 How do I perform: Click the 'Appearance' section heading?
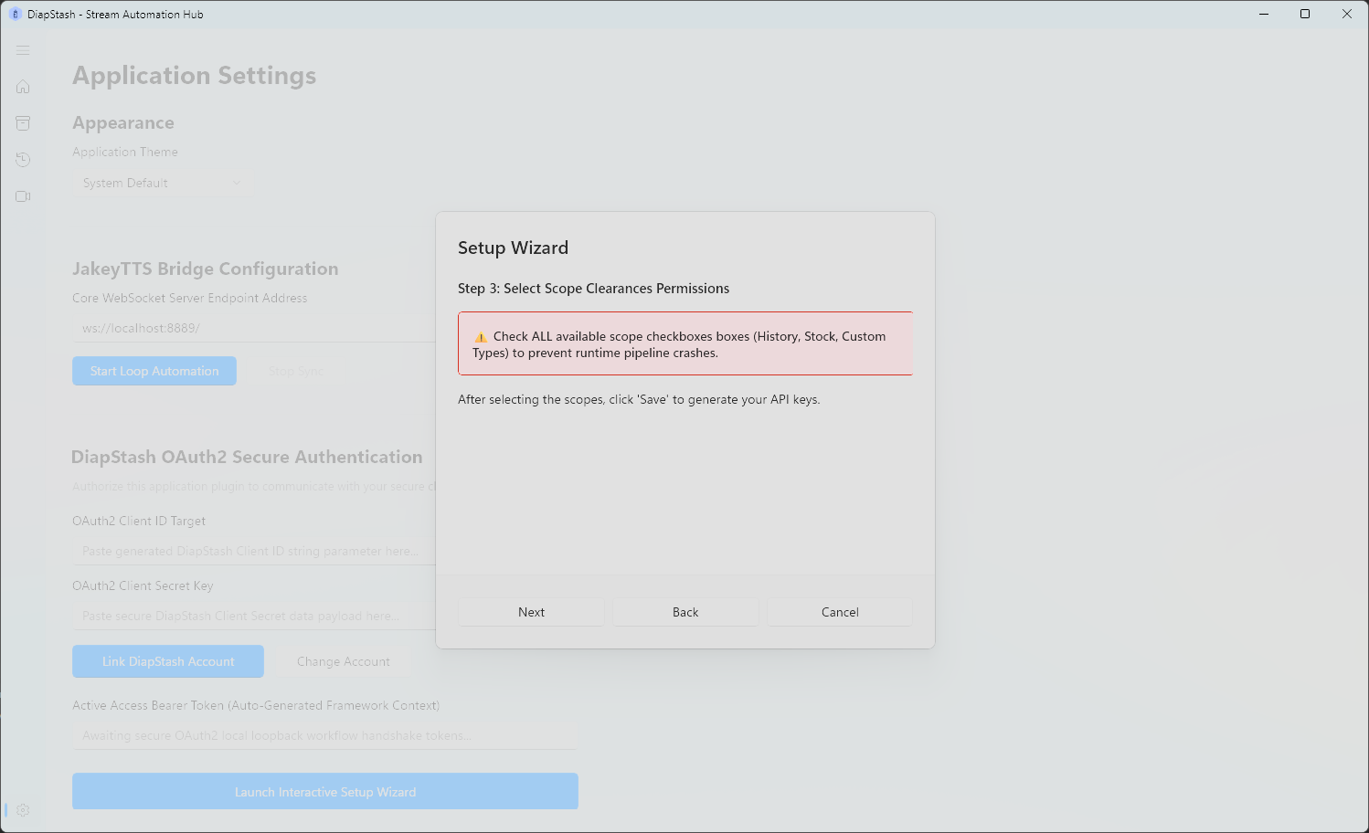123,122
